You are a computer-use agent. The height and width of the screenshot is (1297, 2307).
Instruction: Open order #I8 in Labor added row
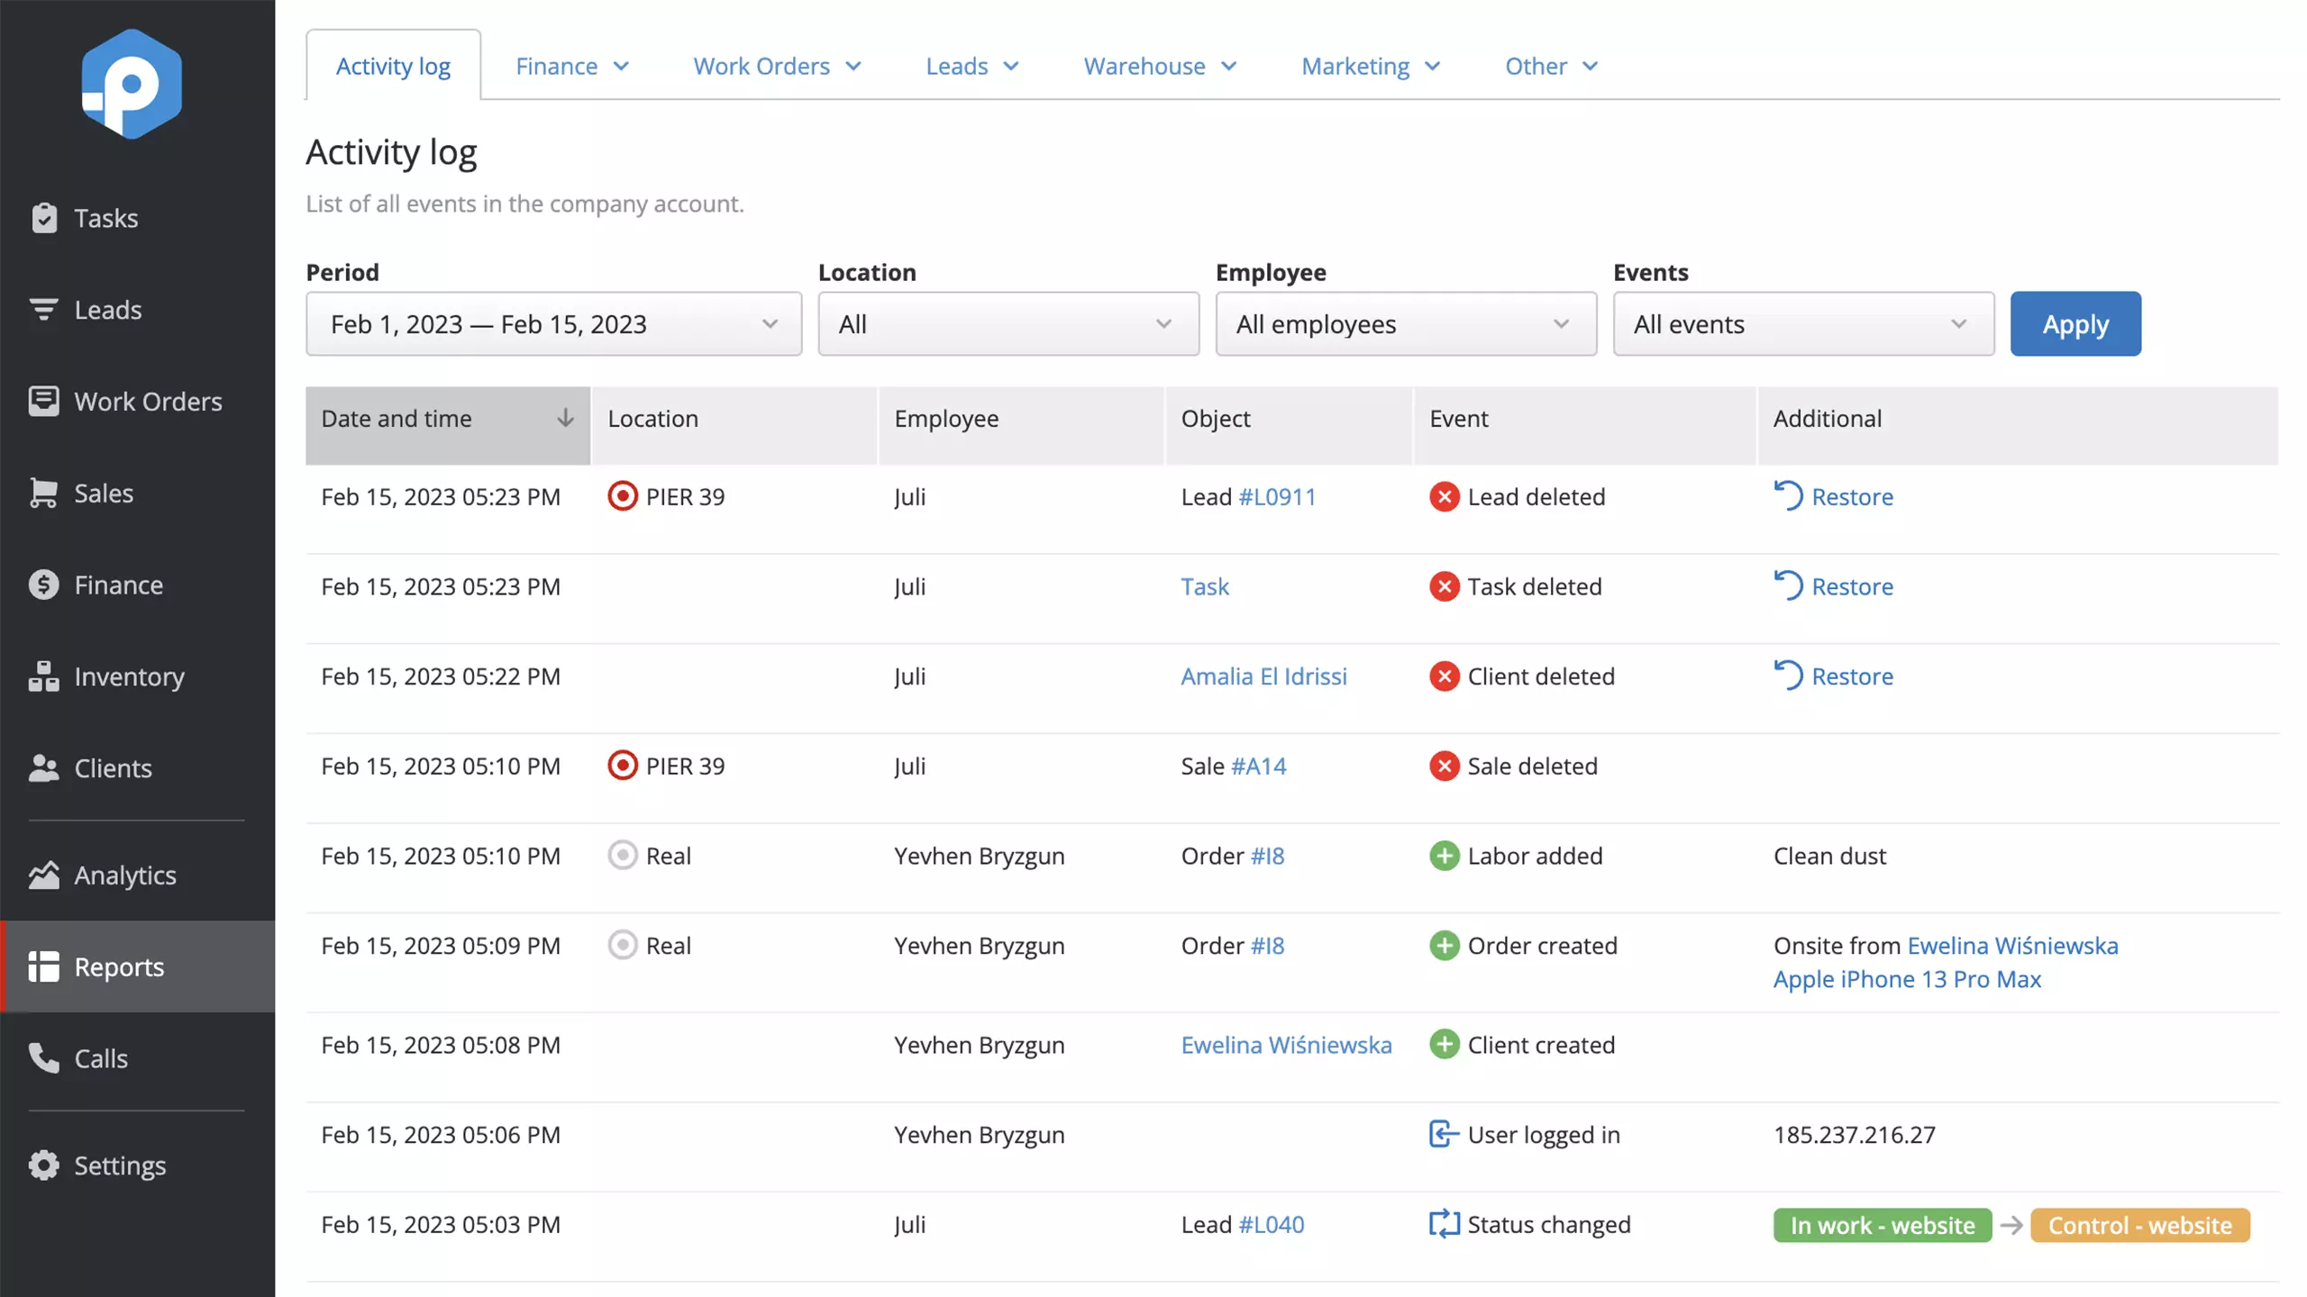1267,856
